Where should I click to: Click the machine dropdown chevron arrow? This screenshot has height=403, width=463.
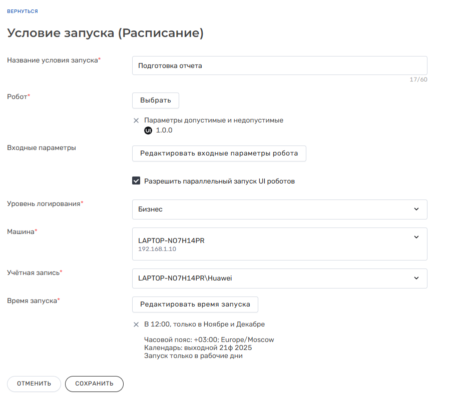coord(416,237)
